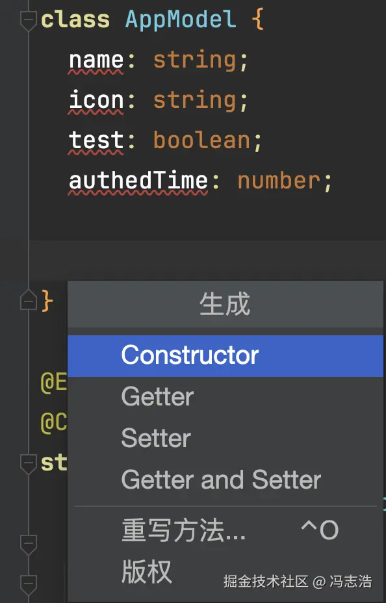Click the "@E" annotation in the editor
This screenshot has width=386, height=603.
click(x=52, y=382)
